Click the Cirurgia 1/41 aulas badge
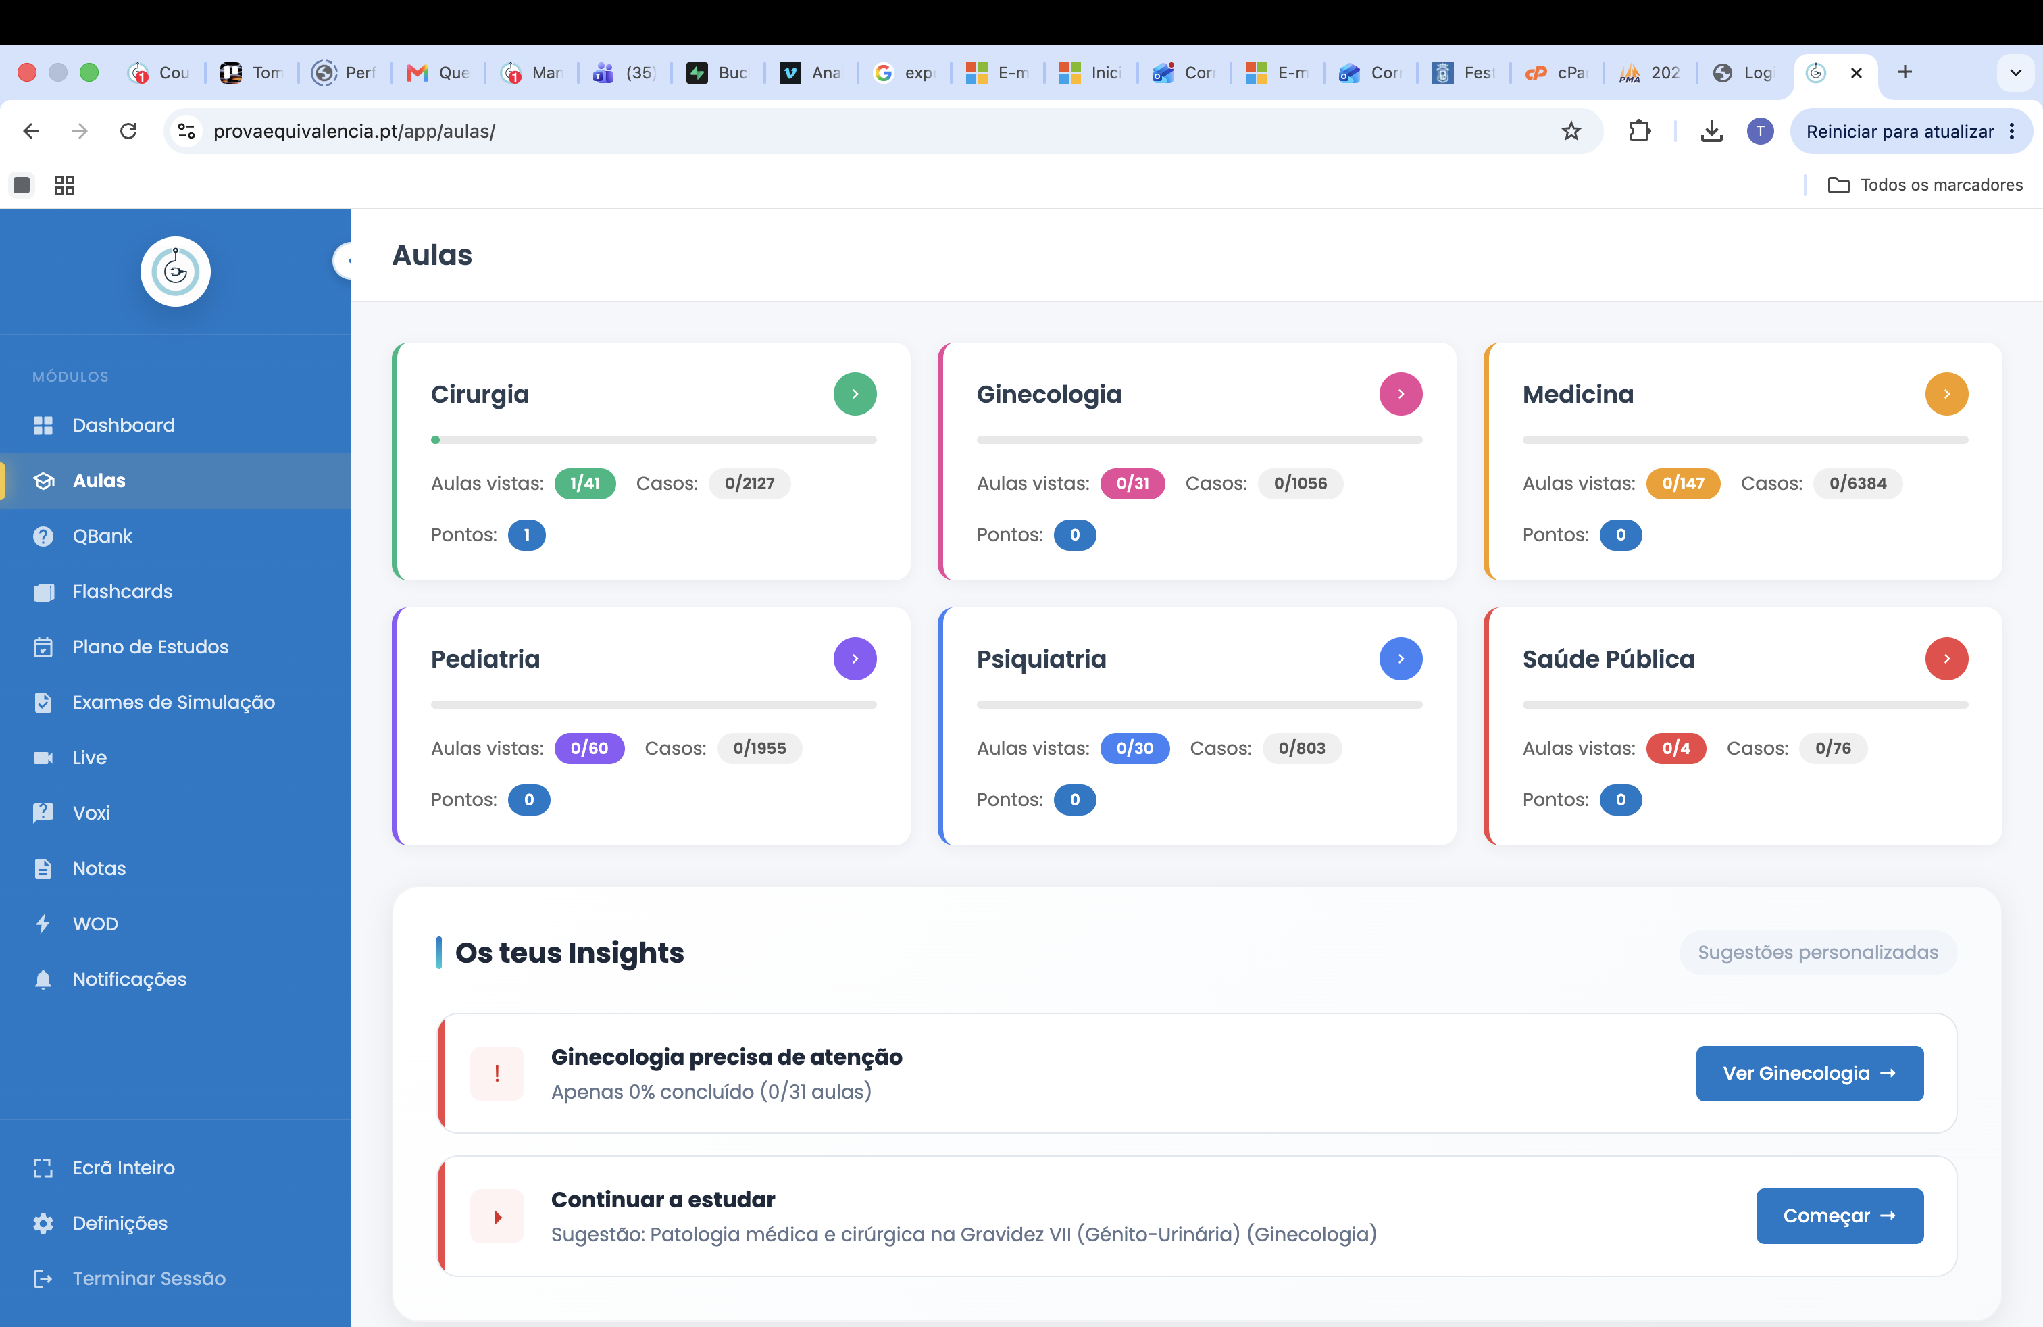 coord(584,483)
